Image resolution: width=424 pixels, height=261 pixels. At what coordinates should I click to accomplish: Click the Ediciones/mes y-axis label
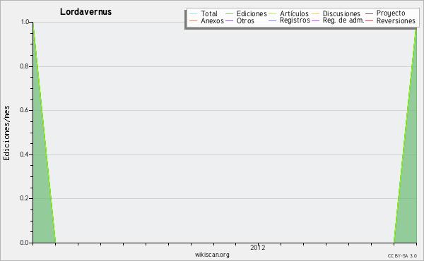tap(6, 133)
